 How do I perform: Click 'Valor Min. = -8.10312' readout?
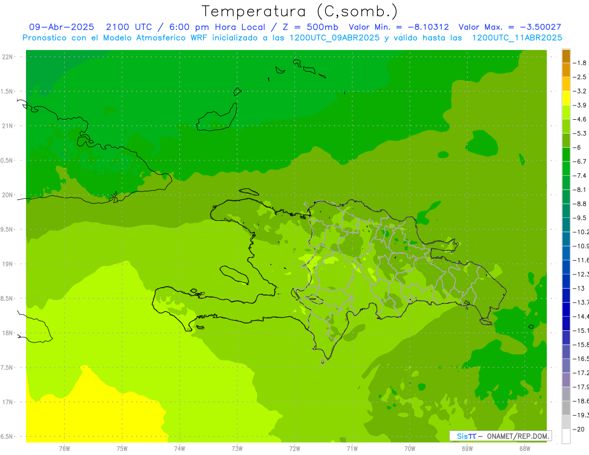pyautogui.click(x=399, y=27)
